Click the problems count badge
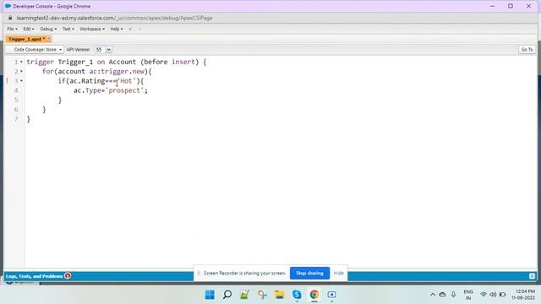This screenshot has height=304, width=541. click(68, 276)
